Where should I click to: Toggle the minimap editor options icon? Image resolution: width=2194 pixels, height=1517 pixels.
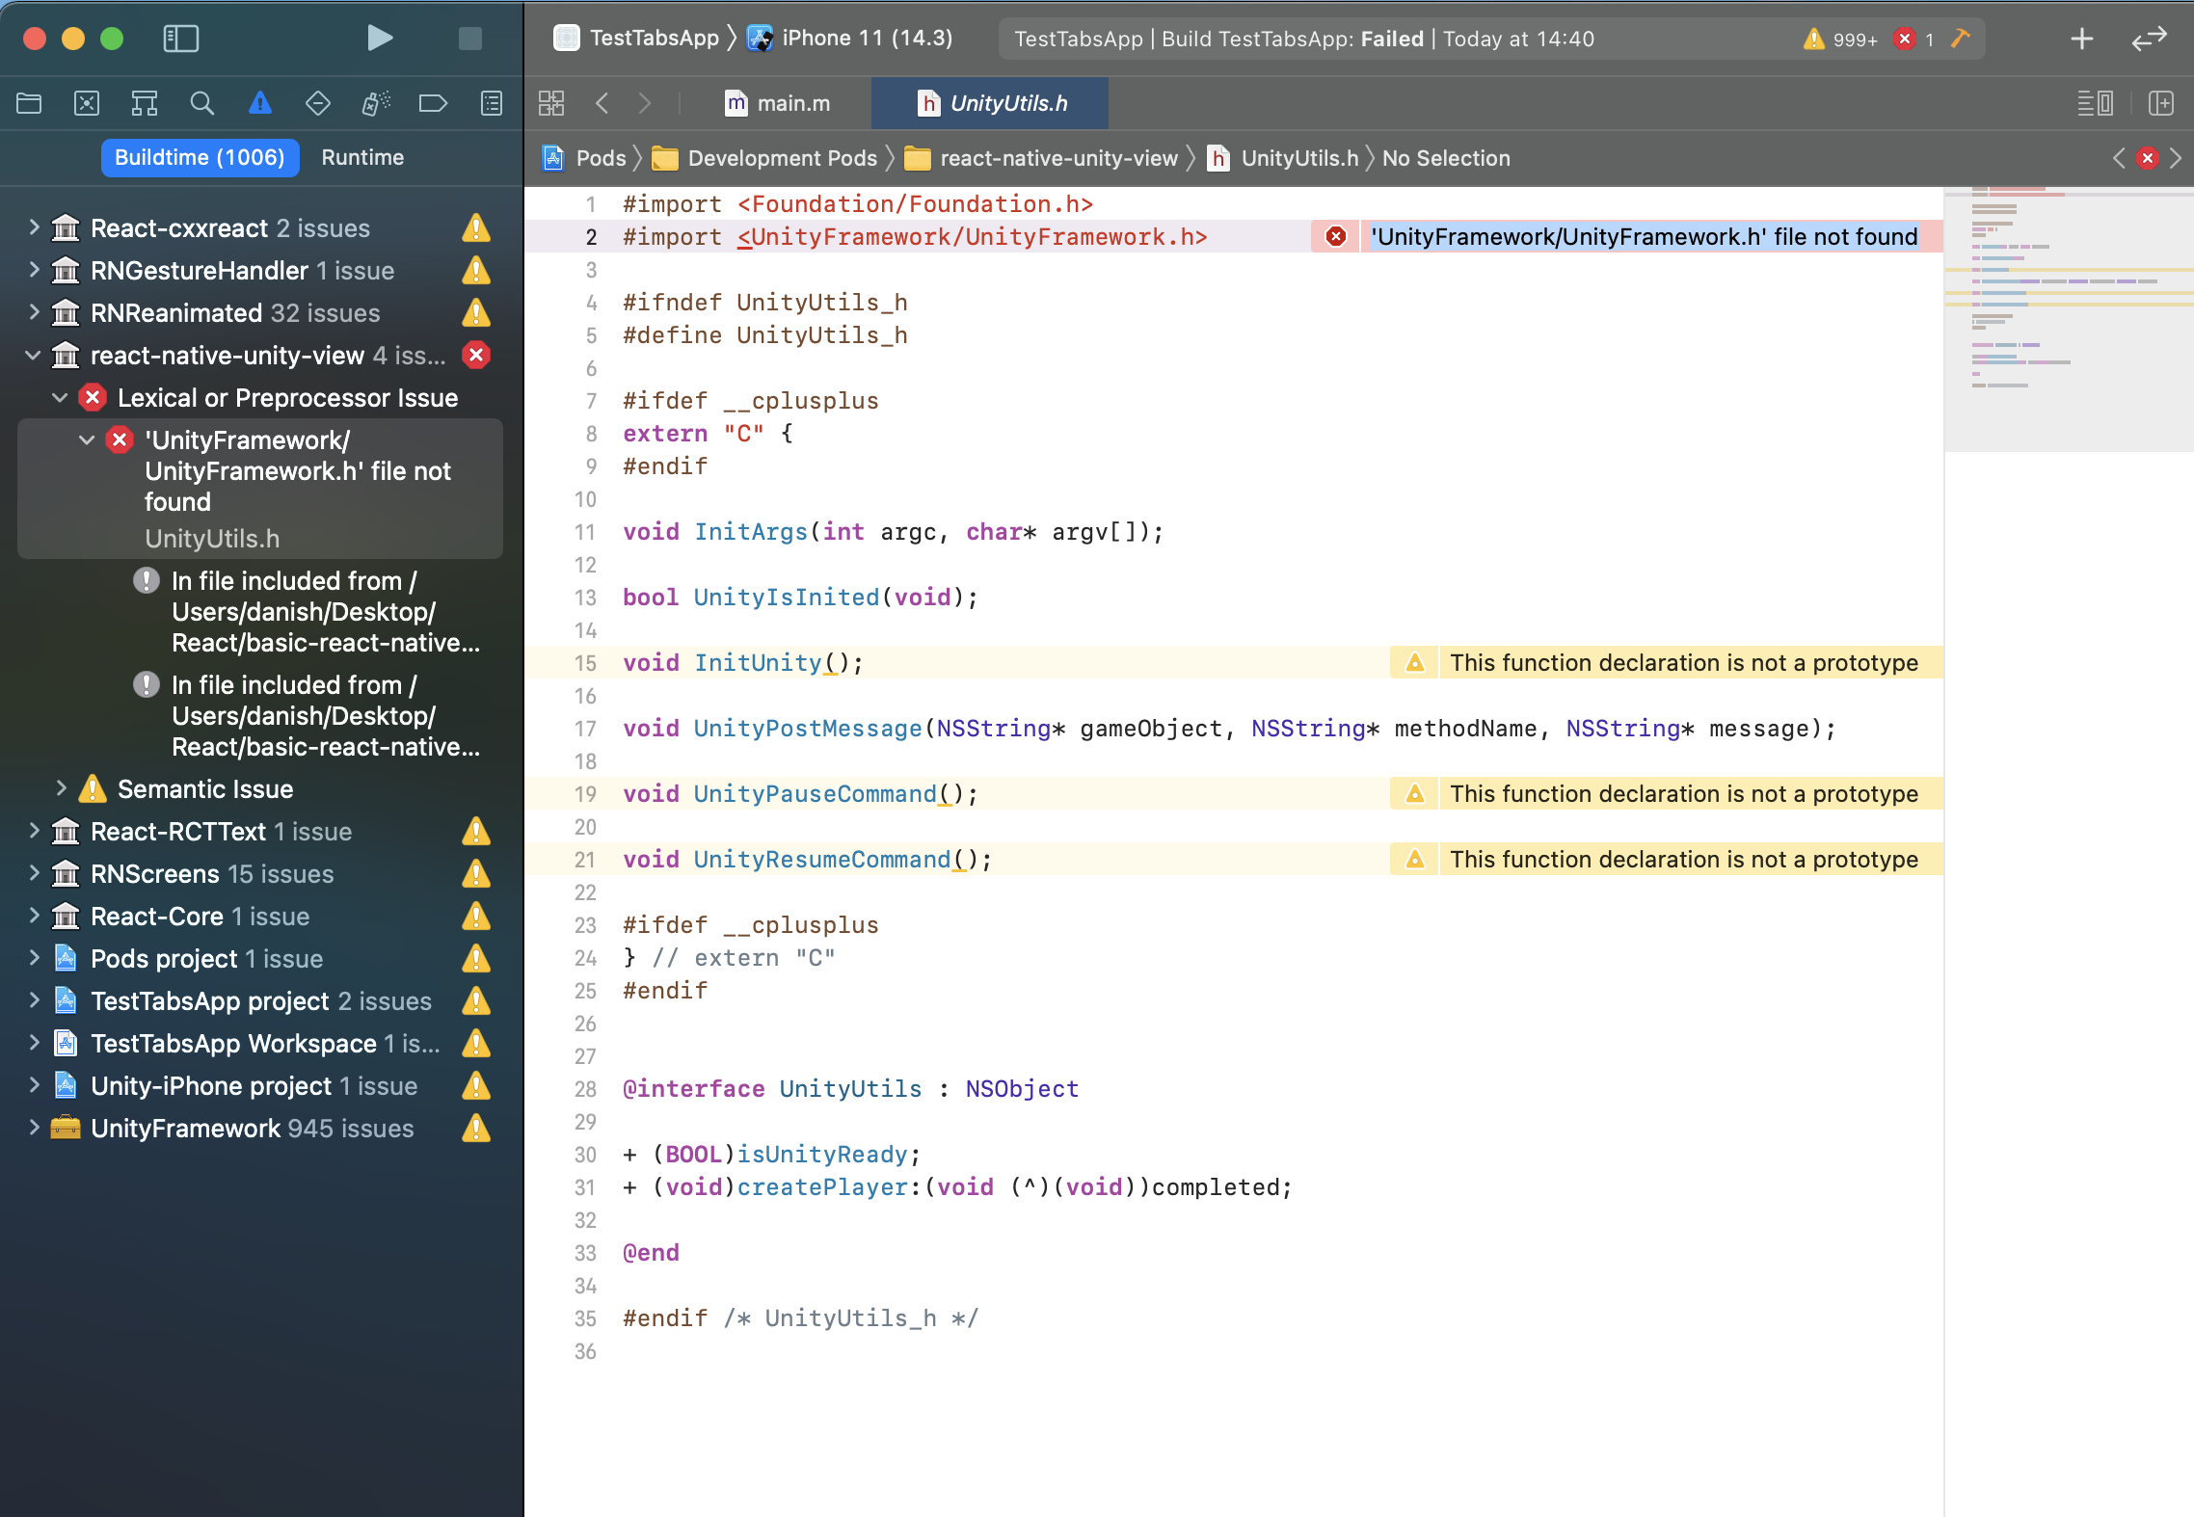pos(2095,103)
